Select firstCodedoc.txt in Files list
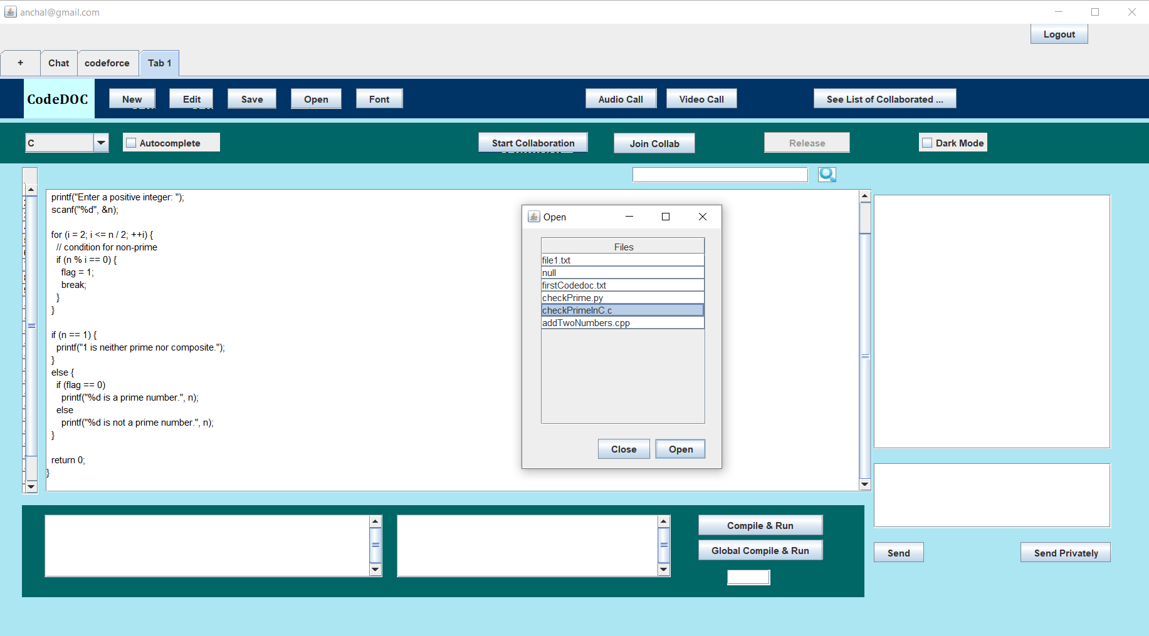This screenshot has width=1149, height=636. (622, 285)
